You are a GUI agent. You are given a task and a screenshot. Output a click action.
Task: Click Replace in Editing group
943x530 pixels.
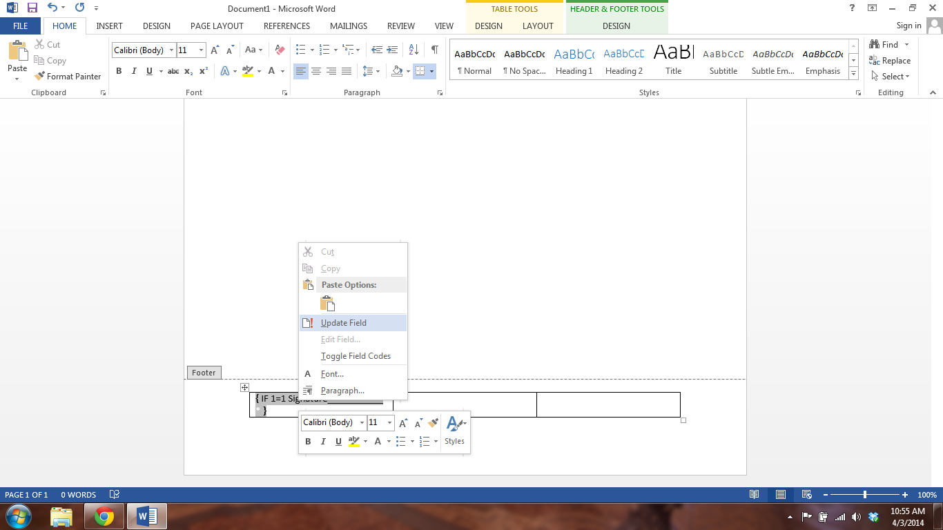point(890,61)
